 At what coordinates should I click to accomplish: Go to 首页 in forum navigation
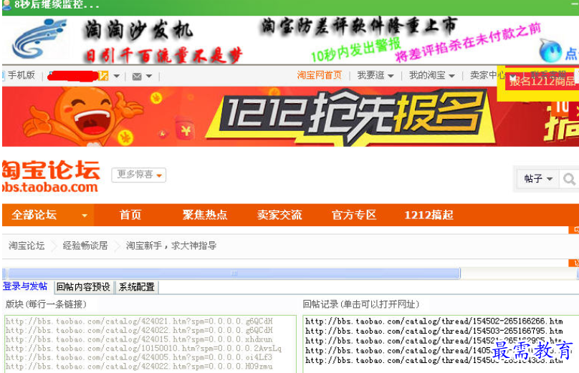point(130,215)
